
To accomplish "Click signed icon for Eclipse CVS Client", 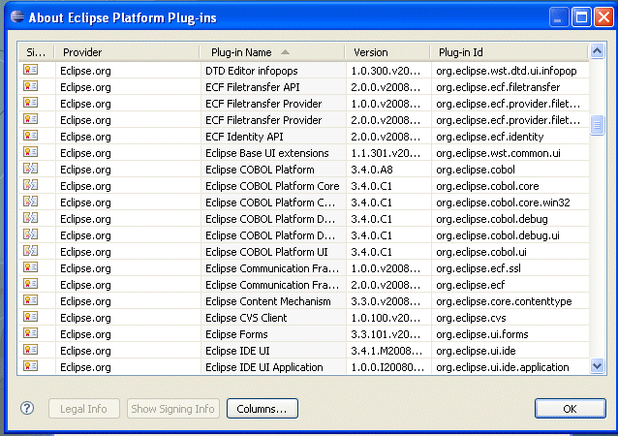I will click(30, 317).
